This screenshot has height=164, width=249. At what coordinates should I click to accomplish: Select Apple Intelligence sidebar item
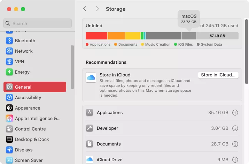pos(37,118)
